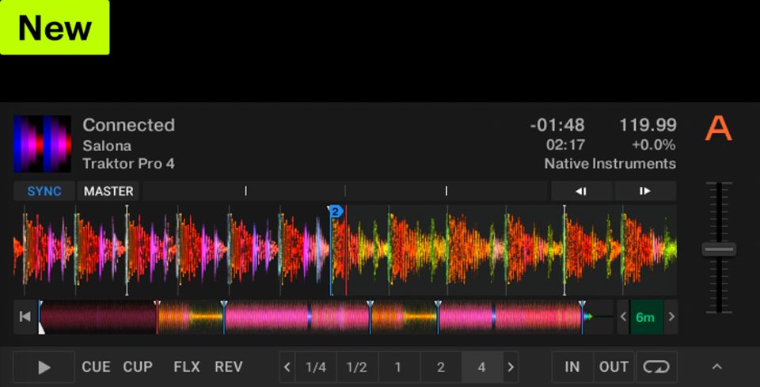This screenshot has width=760, height=387.
Task: Click the deck tempo fader handle
Action: pyautogui.click(x=719, y=249)
